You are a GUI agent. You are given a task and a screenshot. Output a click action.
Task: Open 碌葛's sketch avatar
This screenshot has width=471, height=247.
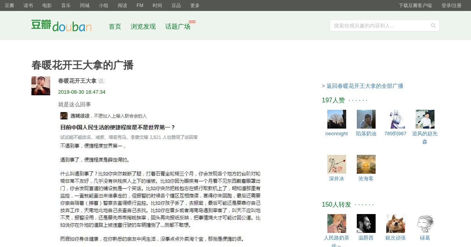click(425, 223)
